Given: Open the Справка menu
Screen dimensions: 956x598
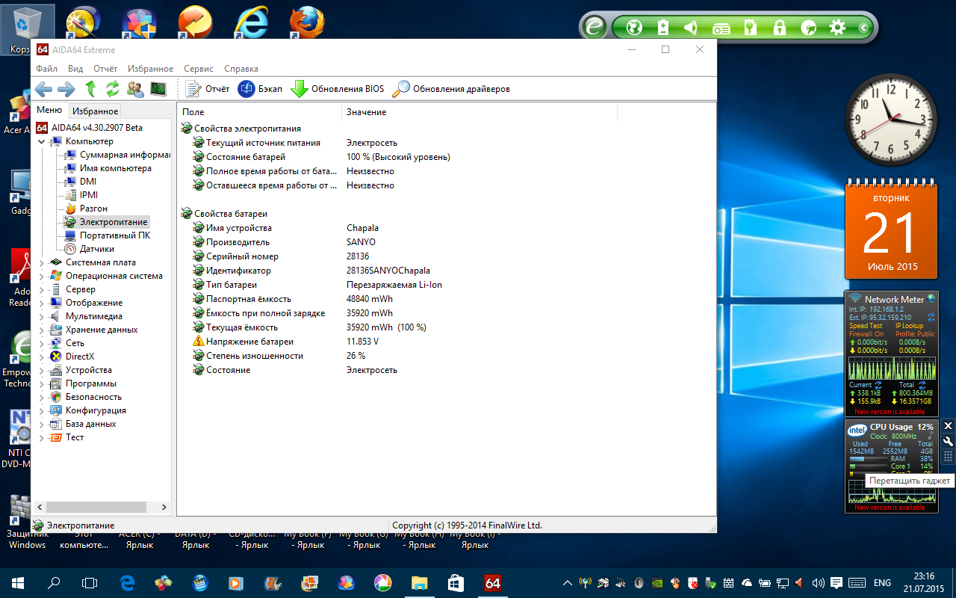Looking at the screenshot, I should coord(241,69).
